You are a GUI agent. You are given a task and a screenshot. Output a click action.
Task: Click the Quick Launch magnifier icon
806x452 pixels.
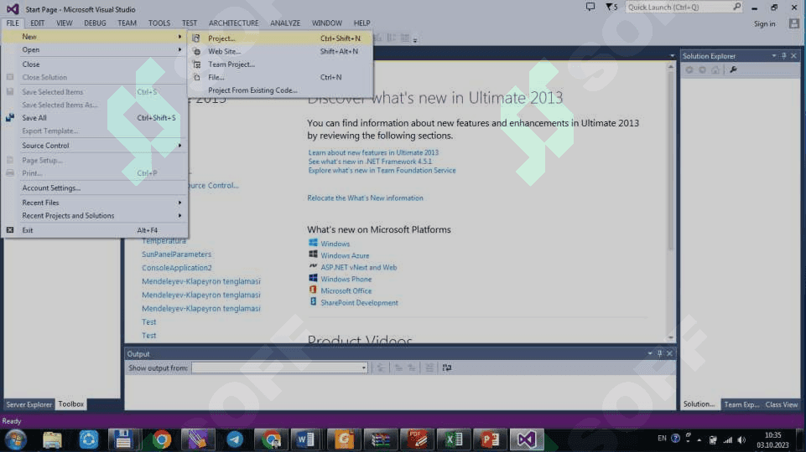tap(736, 8)
